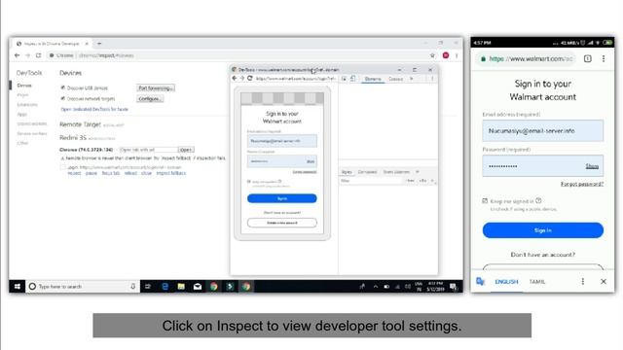This screenshot has width=623, height=350.
Task: Toggle Keep me signed in checkbox on phone
Action: (485, 201)
